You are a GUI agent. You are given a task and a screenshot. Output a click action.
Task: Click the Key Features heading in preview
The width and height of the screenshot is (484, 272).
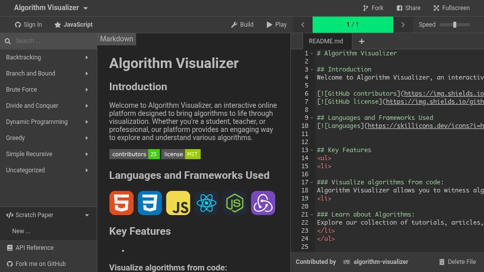tap(140, 231)
